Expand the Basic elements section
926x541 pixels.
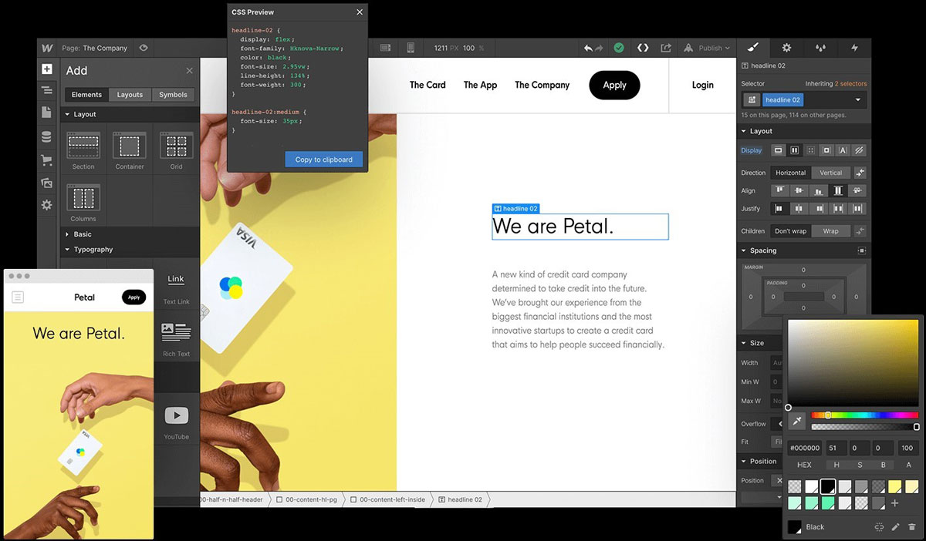coord(83,234)
